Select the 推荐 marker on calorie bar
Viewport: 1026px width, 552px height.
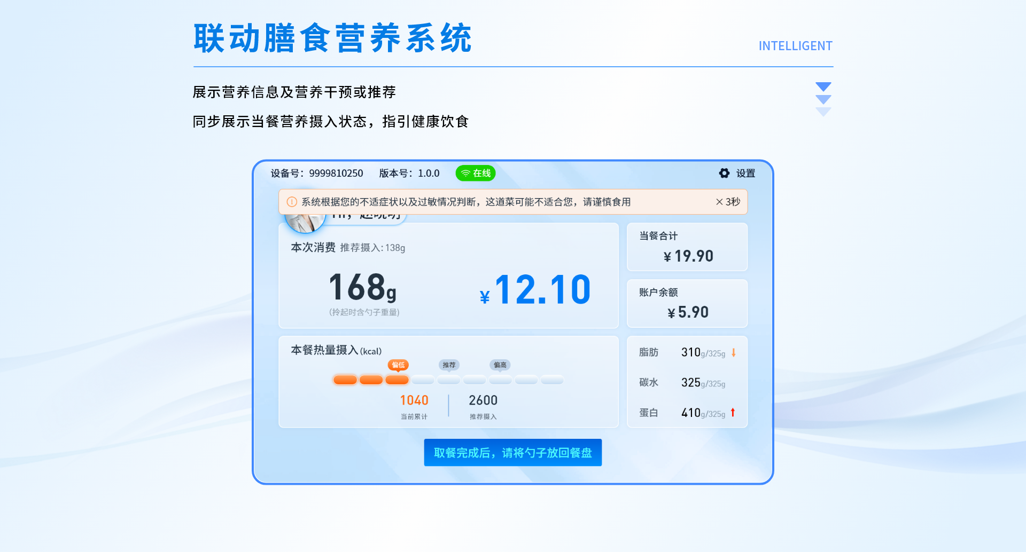449,365
